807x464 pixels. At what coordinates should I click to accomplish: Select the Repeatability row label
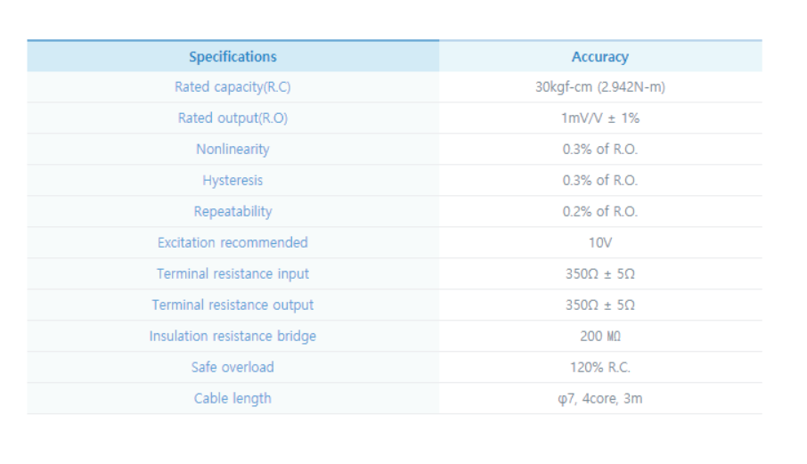232,212
